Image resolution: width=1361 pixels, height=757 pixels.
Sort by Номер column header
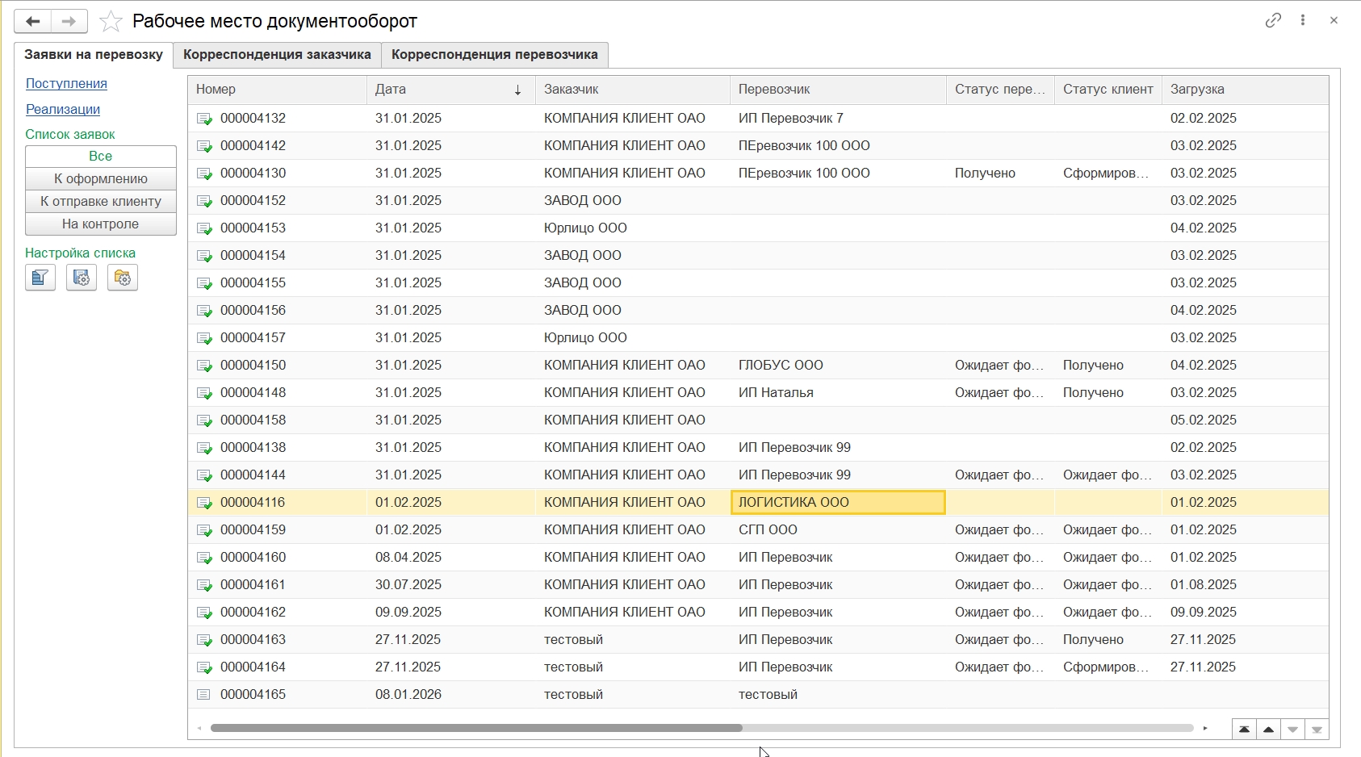[278, 90]
